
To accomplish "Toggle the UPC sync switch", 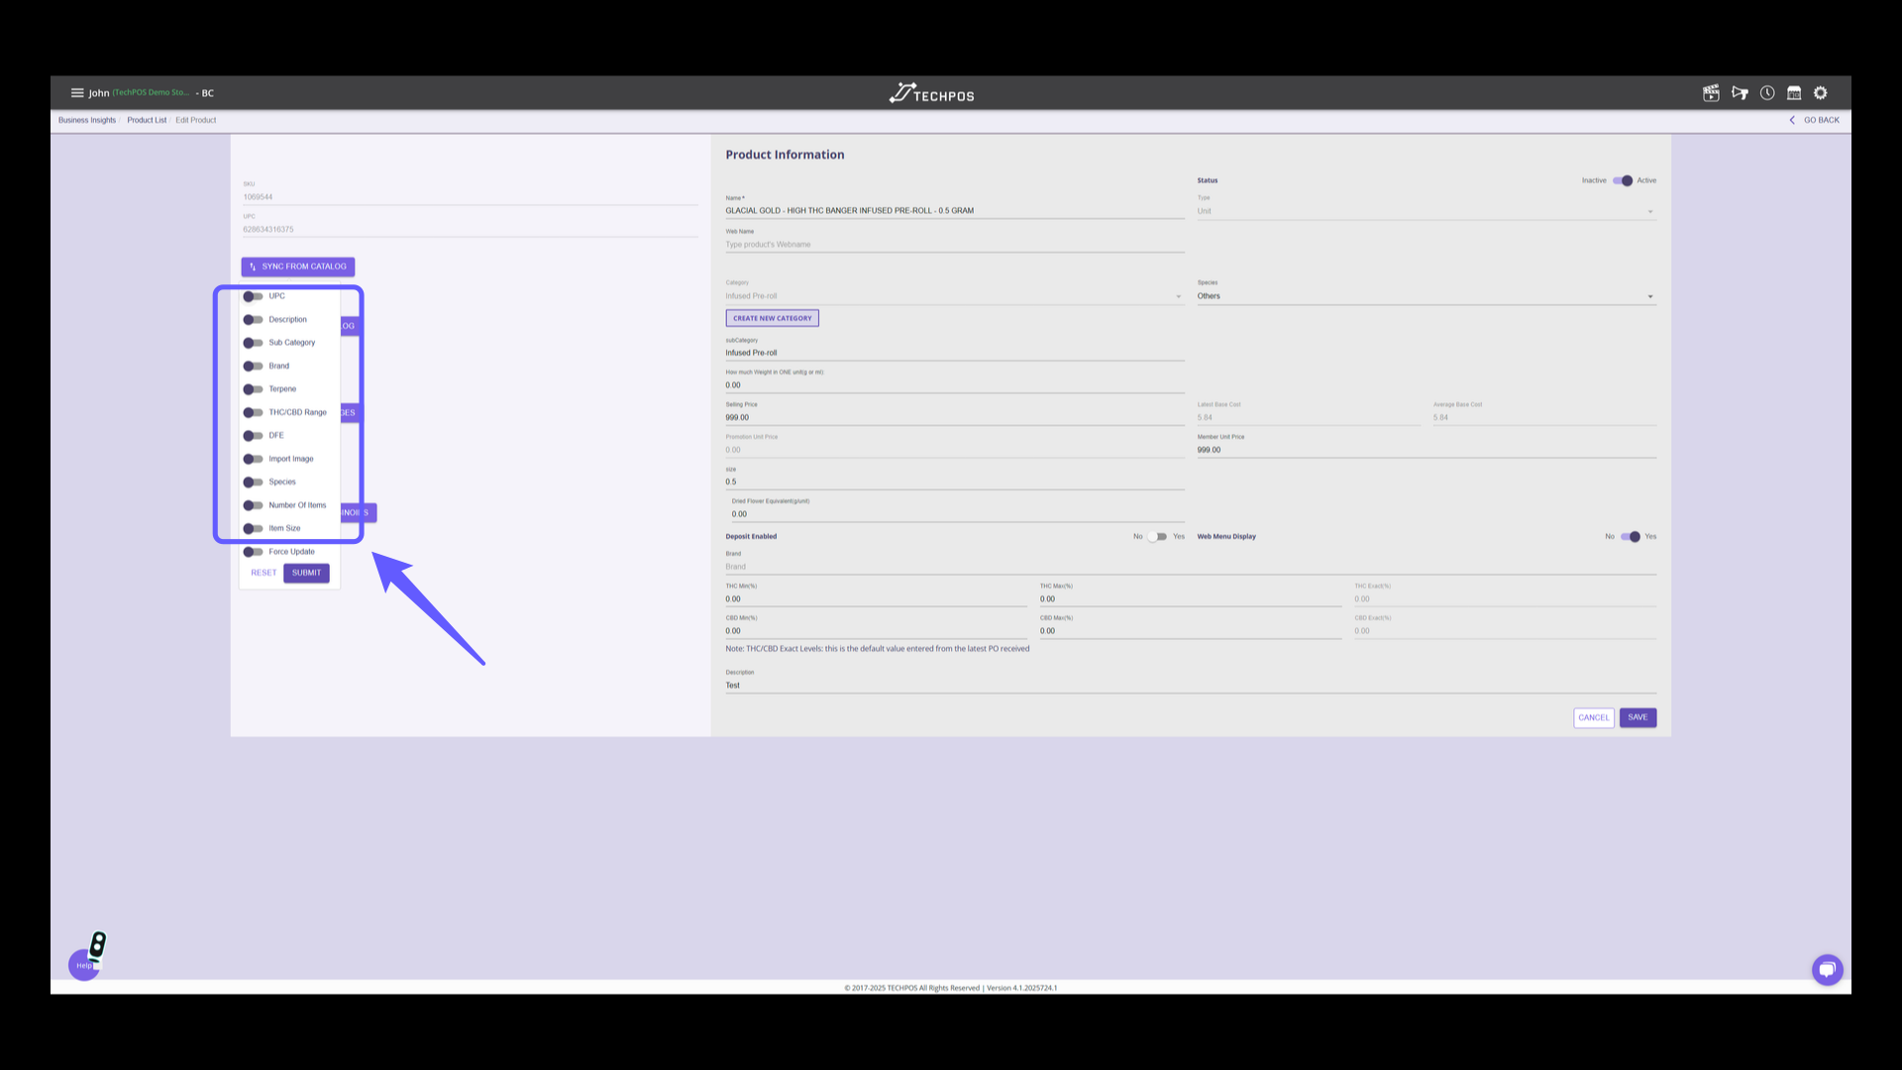I will pyautogui.click(x=254, y=296).
